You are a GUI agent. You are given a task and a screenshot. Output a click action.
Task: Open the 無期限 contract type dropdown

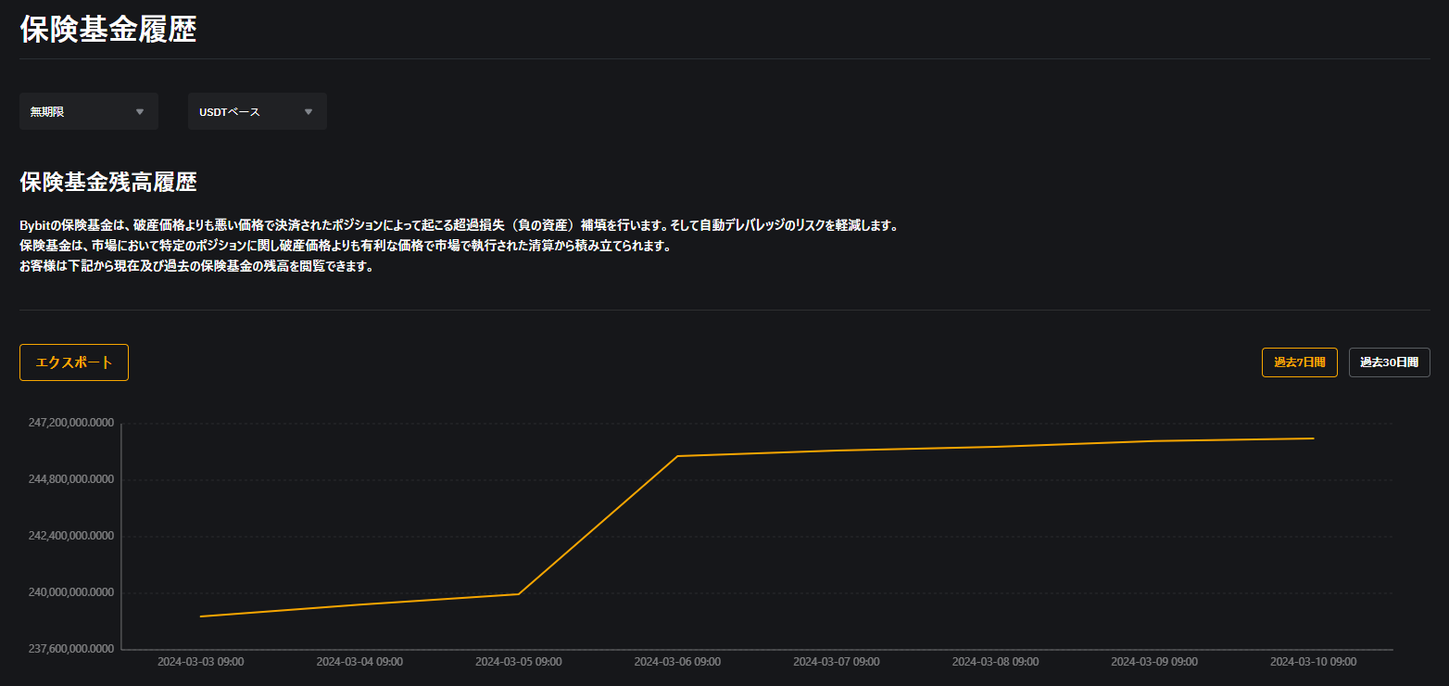(x=89, y=111)
